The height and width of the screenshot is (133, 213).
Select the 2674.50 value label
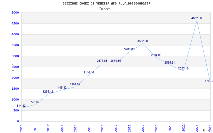[116, 61]
